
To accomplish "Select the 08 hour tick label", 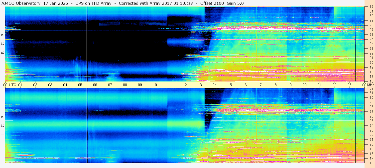I will (125, 85).
